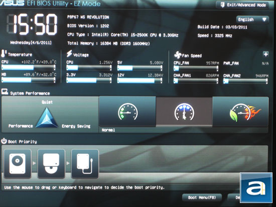
Task: Select the external USB drive boot icon
Action: coord(85,163)
